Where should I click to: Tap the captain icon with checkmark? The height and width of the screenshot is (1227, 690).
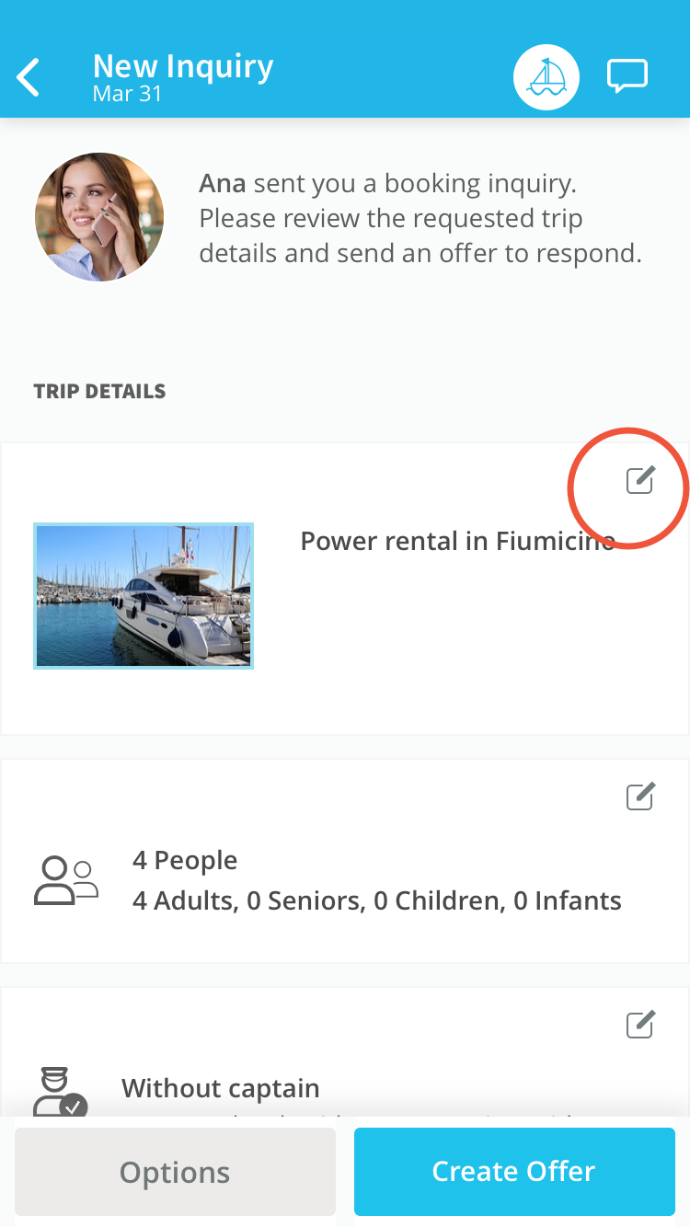pos(61,1092)
